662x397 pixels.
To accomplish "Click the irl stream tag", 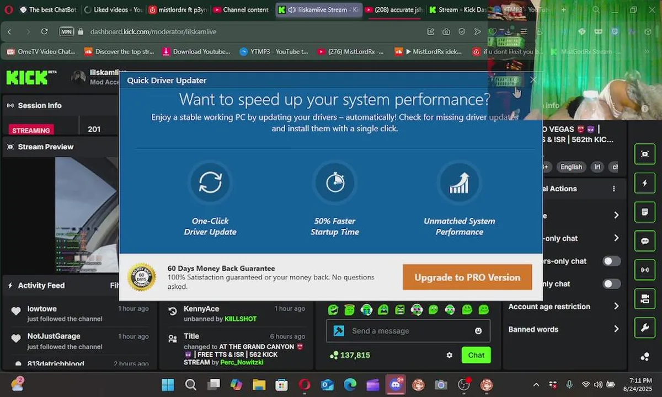I will point(597,167).
